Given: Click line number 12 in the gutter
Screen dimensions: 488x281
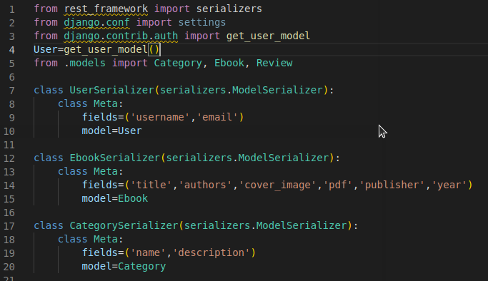Looking at the screenshot, I should (x=9, y=158).
